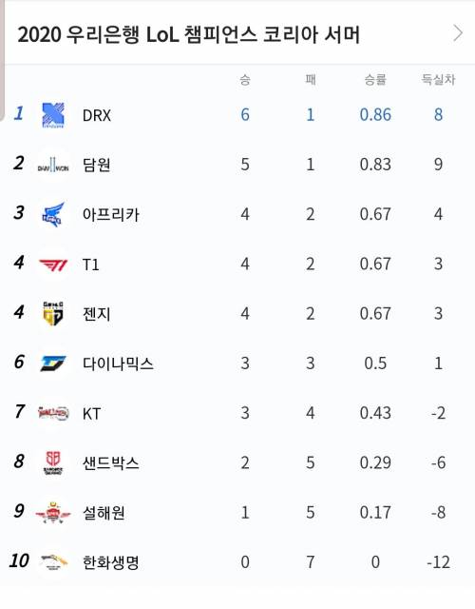Open the 아프리카 team name

[x=111, y=214]
